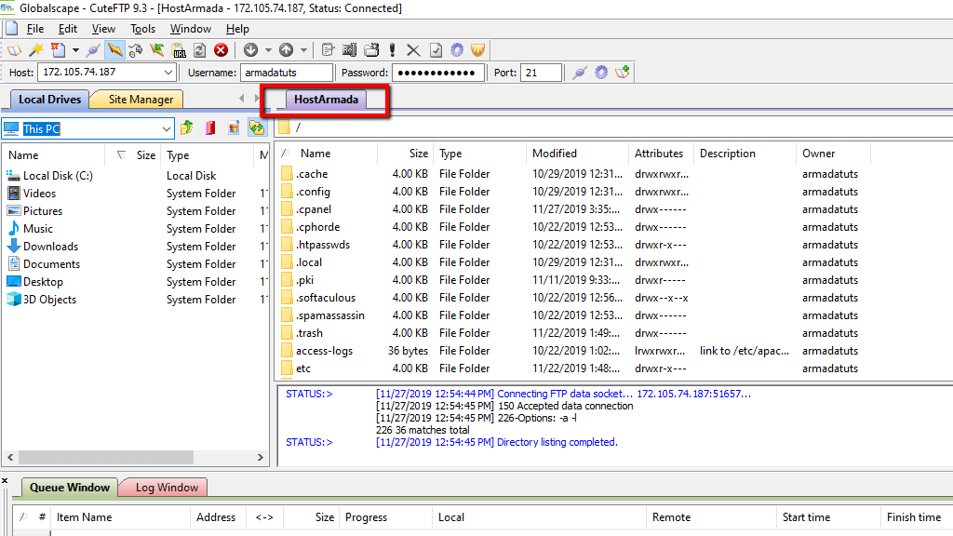
Task: Click the Upload arrow icon
Action: tap(286, 50)
